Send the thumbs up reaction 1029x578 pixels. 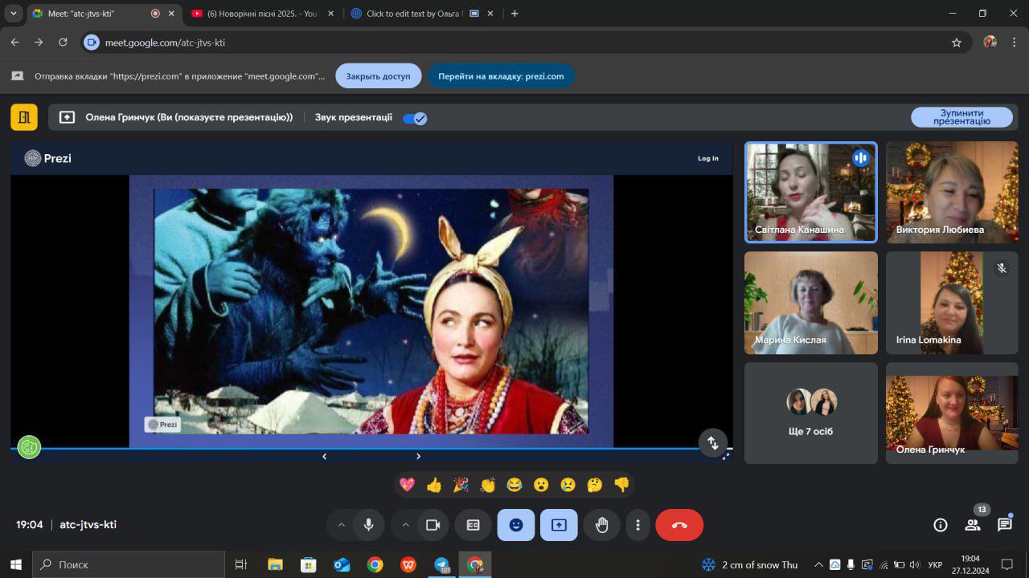pyautogui.click(x=434, y=485)
